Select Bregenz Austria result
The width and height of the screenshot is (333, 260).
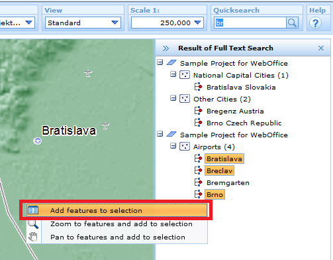tap(235, 111)
